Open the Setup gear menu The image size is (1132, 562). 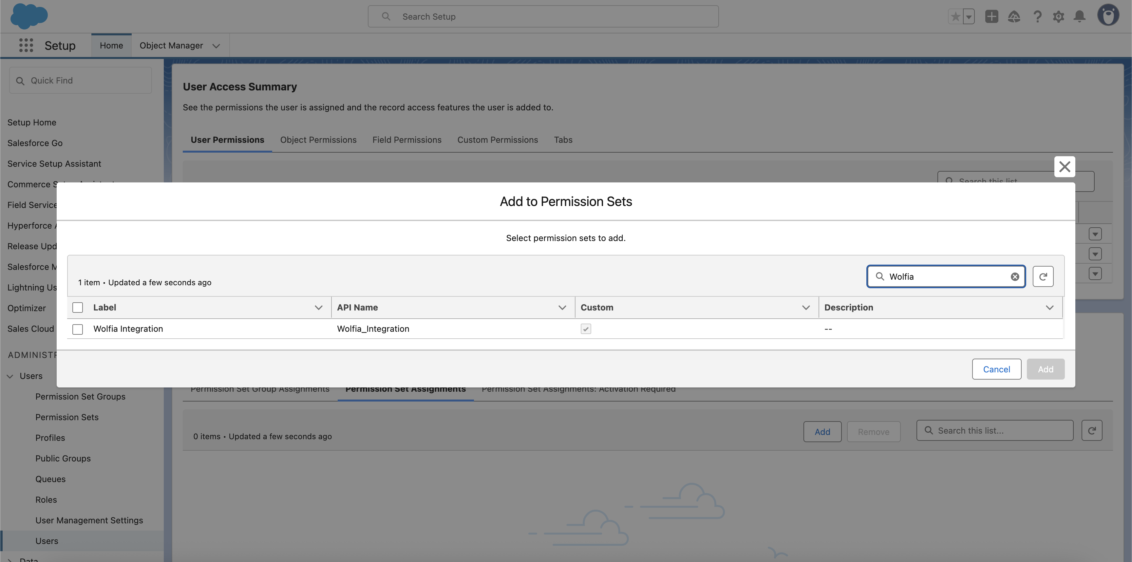pos(1059,16)
